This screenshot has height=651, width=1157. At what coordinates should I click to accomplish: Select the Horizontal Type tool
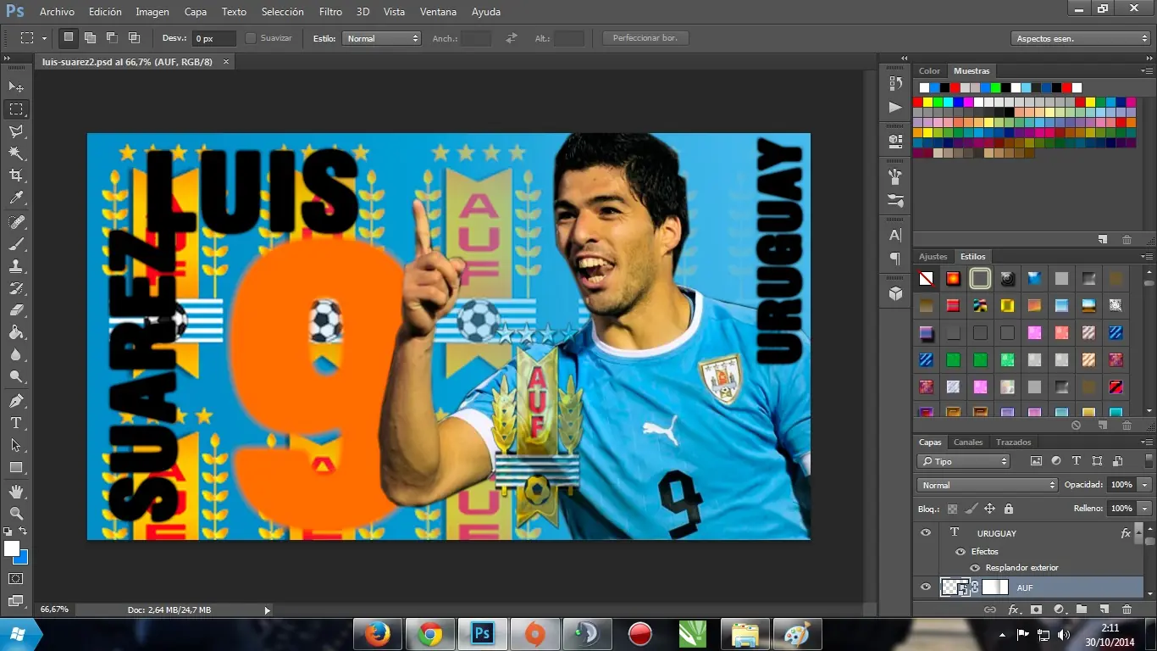[x=16, y=423]
